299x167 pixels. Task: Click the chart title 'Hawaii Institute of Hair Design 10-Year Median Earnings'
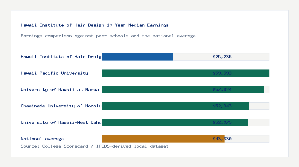click(94, 25)
